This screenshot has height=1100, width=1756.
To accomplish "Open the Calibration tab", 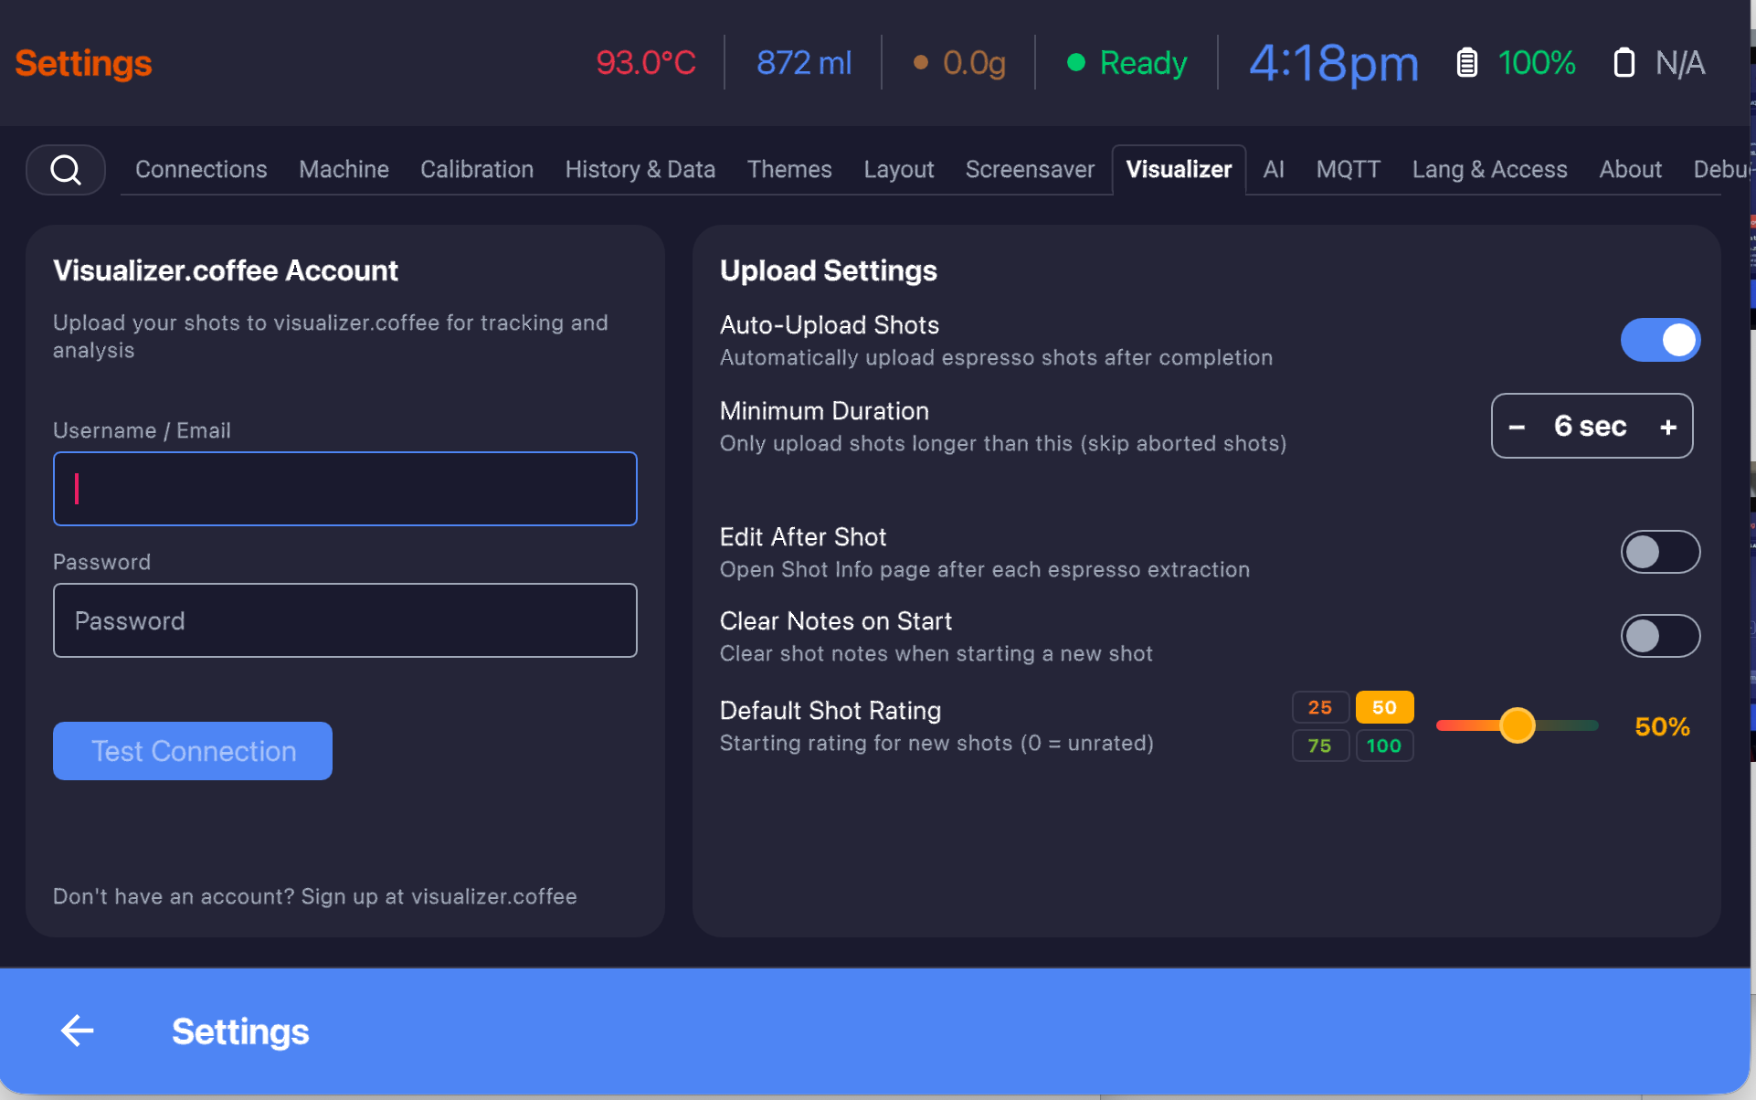I will coord(477,170).
